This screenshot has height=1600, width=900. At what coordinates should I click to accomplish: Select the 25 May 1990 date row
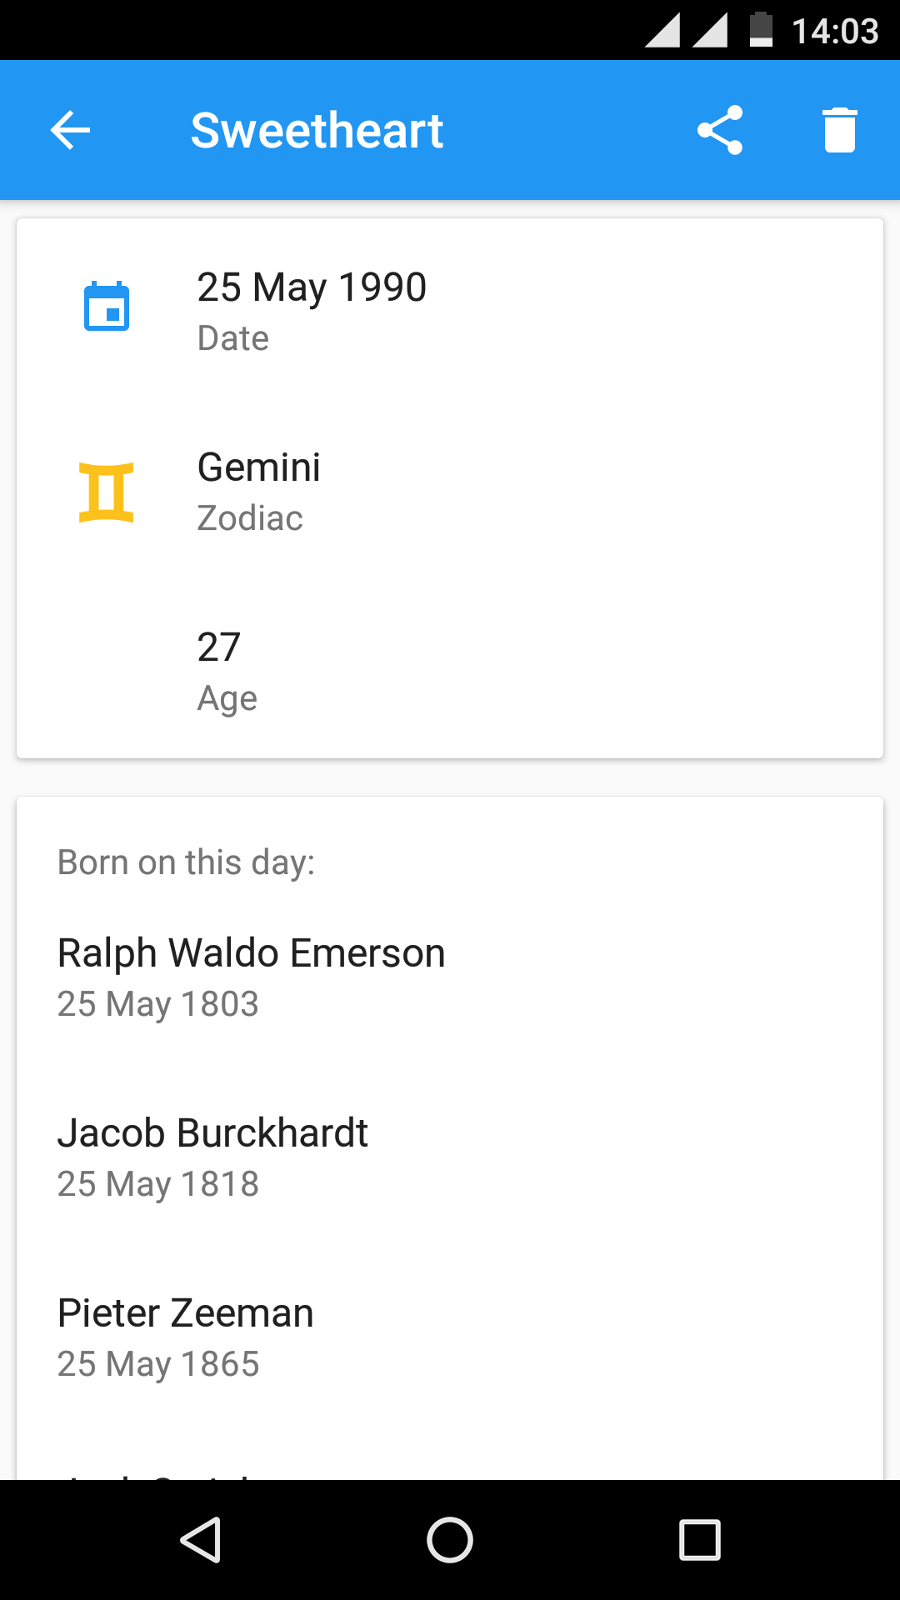450,310
